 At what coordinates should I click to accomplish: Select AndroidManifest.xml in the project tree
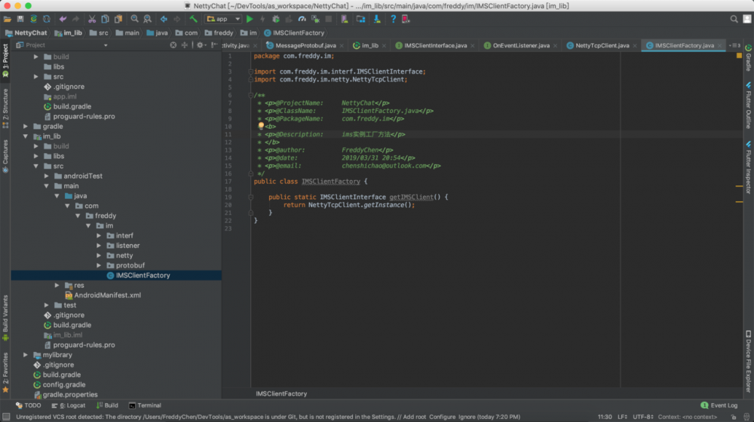click(107, 295)
